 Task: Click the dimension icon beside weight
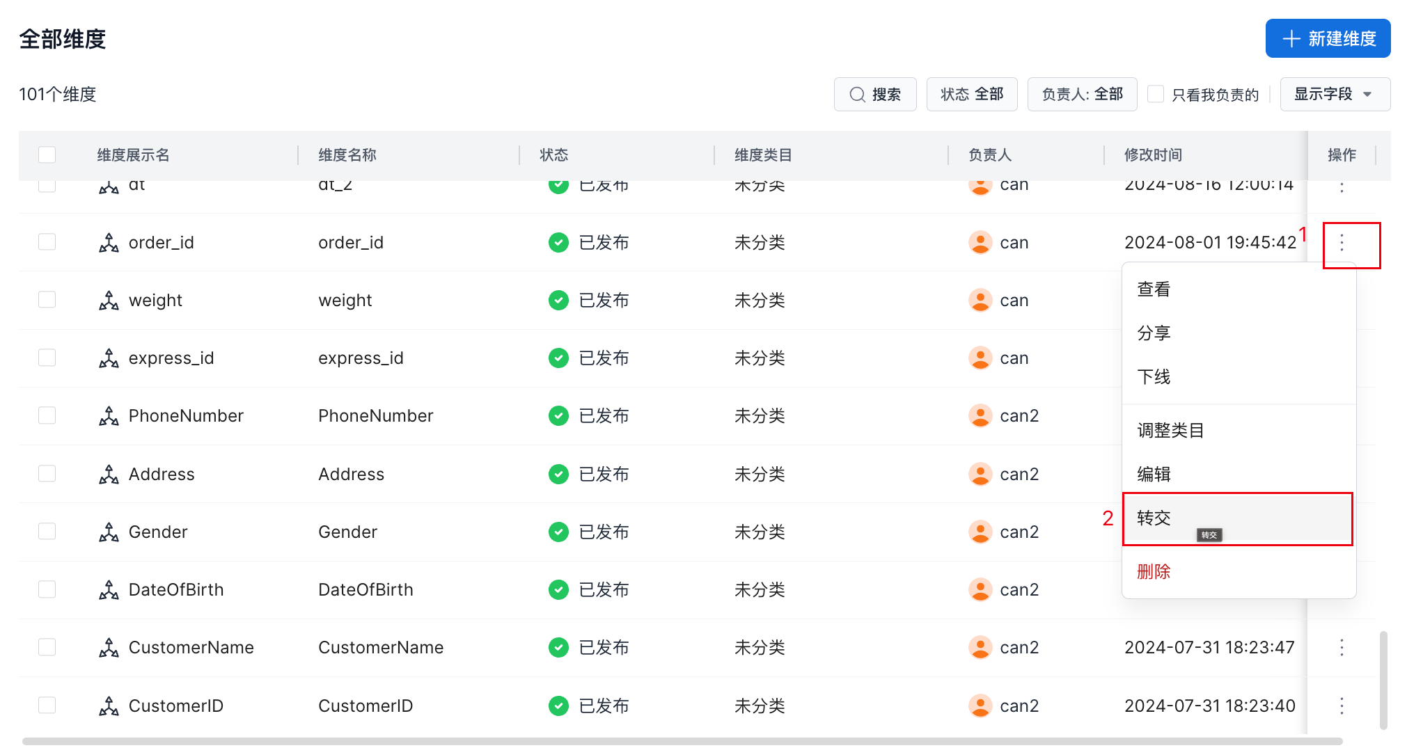[x=109, y=301]
